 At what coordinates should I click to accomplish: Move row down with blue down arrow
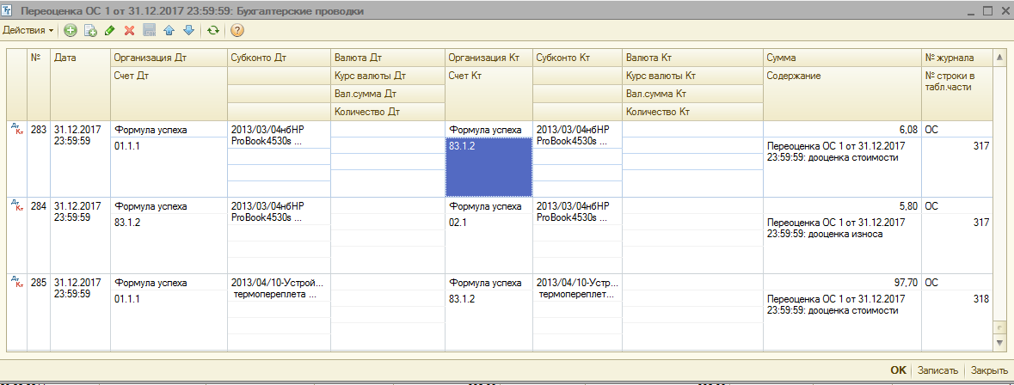click(x=188, y=30)
